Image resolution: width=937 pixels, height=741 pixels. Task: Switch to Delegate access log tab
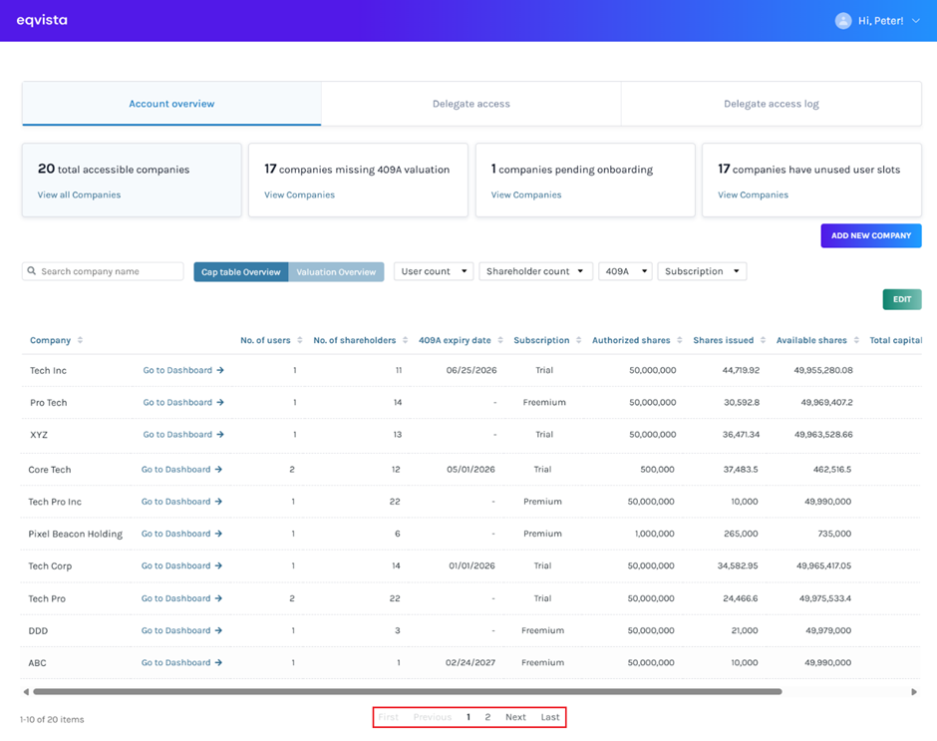click(x=771, y=104)
